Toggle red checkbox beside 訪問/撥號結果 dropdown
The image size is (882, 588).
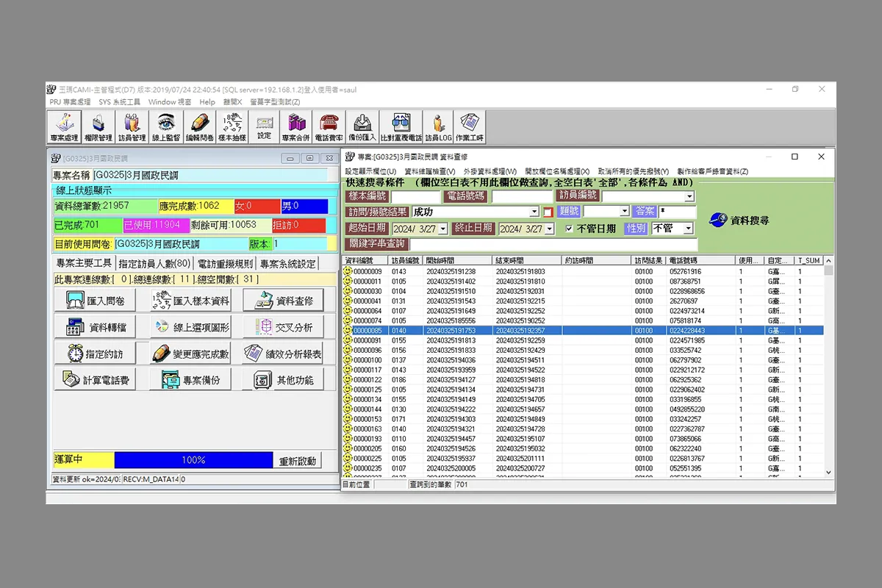coord(548,212)
